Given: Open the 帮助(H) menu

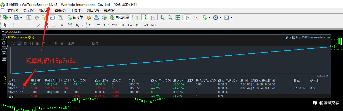Looking at the screenshot, I should click(110, 11).
